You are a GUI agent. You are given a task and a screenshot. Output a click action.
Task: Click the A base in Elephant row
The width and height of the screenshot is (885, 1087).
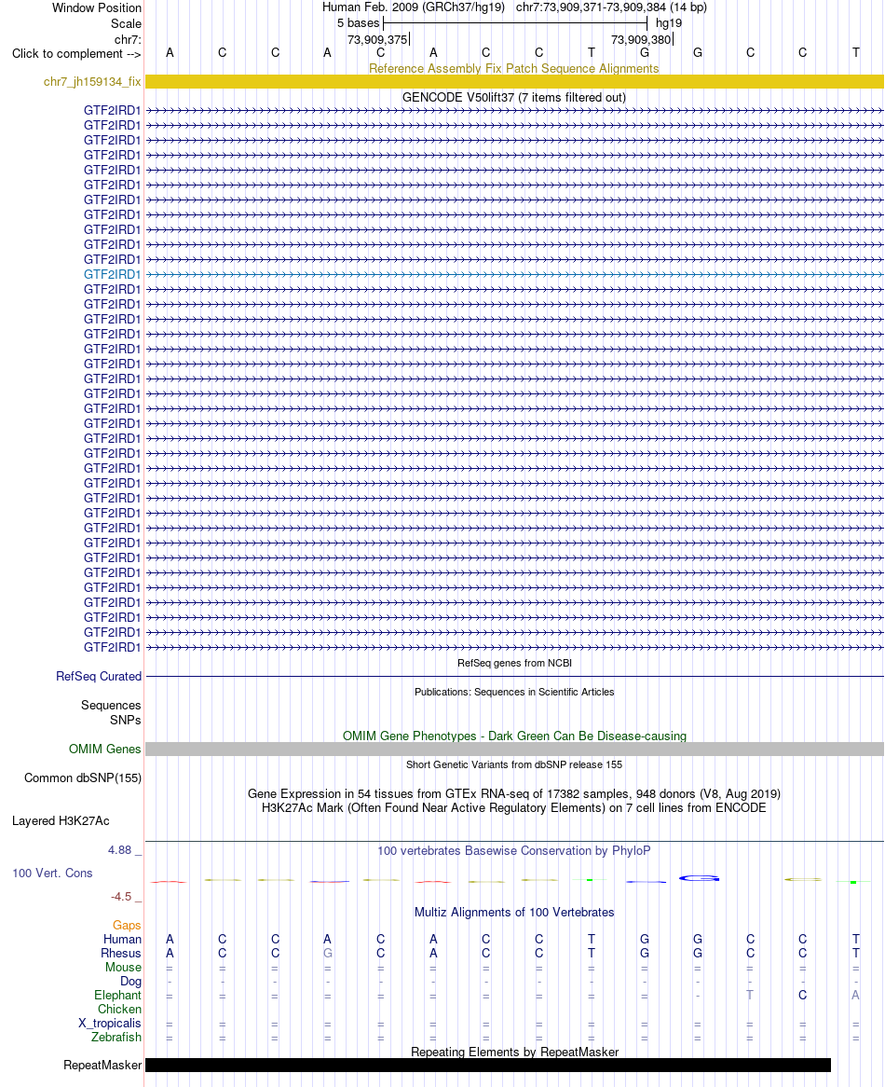point(856,996)
